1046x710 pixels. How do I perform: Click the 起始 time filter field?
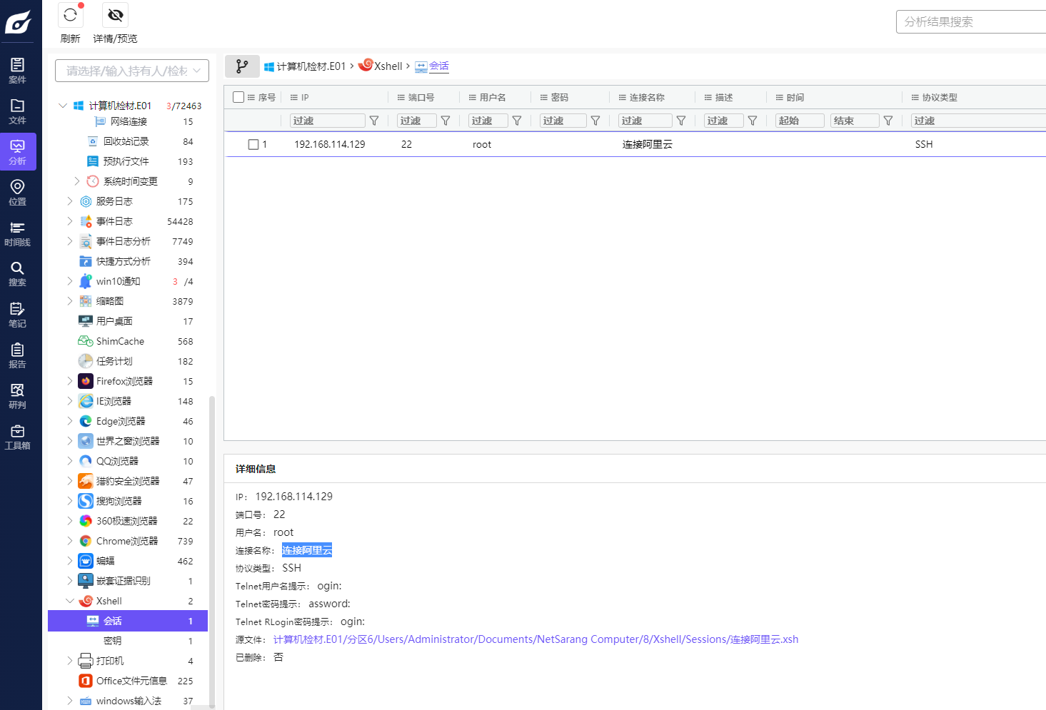pos(800,121)
